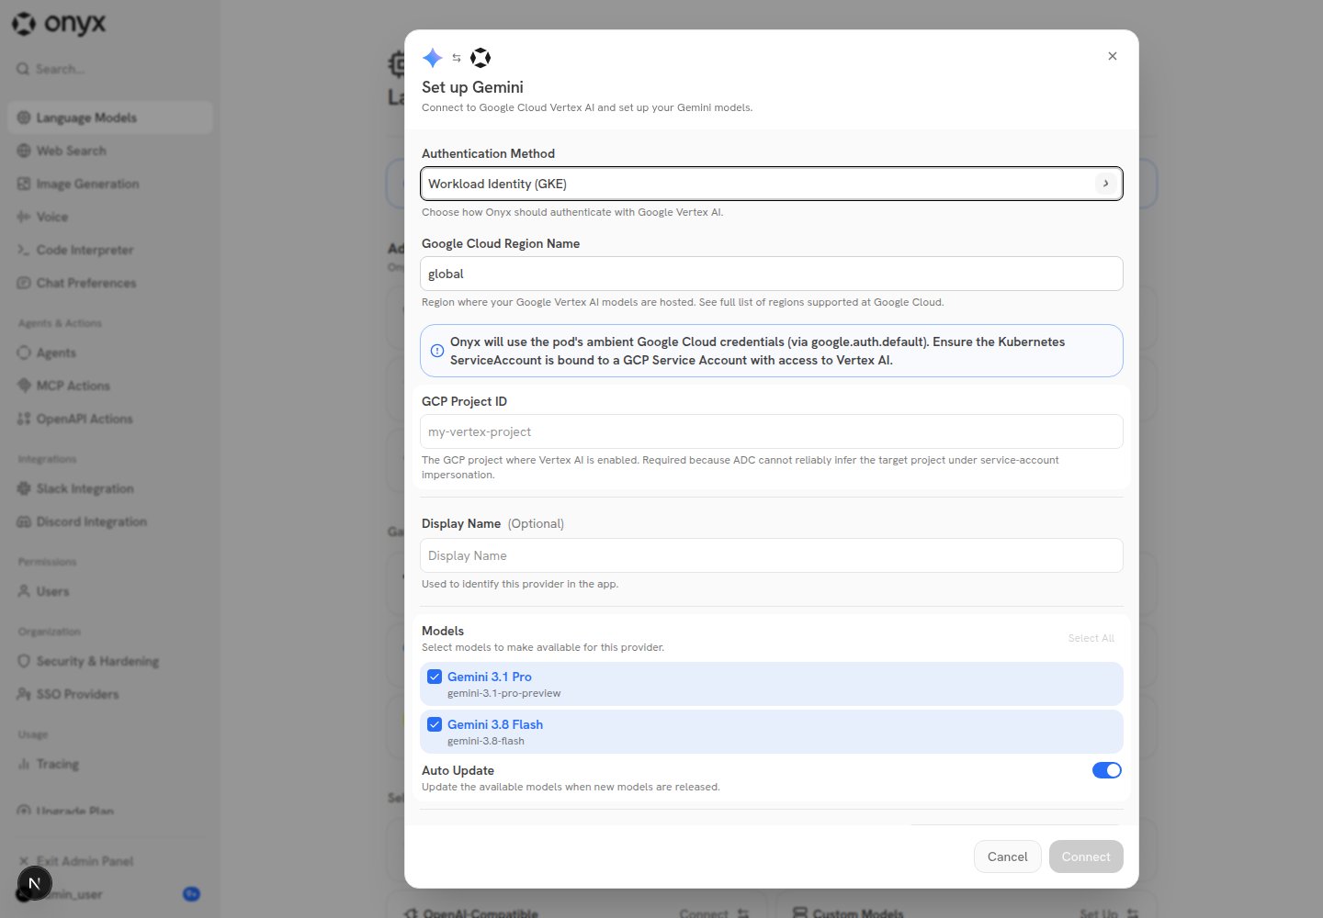Click the Gemini 3.8 Flash model name
Screen dimensions: 1323x918
point(495,724)
